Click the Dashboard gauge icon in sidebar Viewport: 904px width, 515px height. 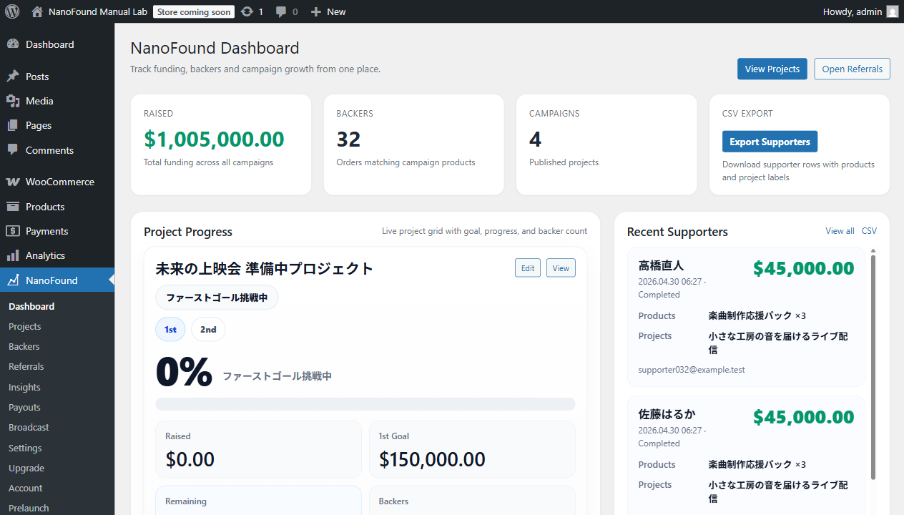coord(13,44)
